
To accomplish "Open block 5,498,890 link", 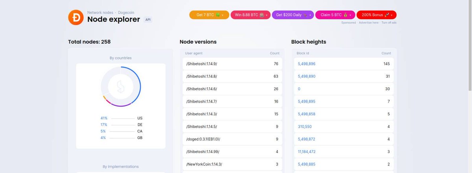I will 306,76.
